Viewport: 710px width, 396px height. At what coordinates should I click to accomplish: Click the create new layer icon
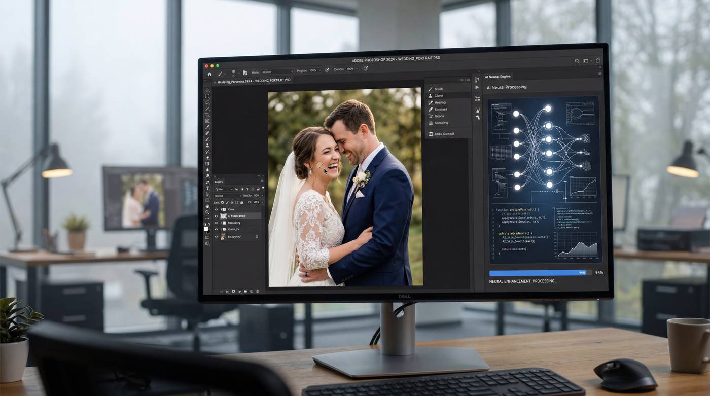pyautogui.click(x=252, y=291)
